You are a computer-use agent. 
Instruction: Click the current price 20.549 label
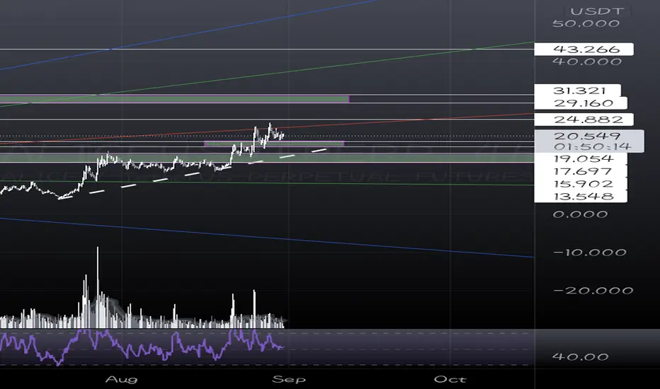[587, 136]
